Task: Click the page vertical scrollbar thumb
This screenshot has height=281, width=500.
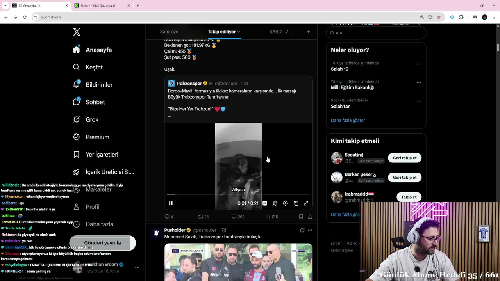Action: coord(498,47)
